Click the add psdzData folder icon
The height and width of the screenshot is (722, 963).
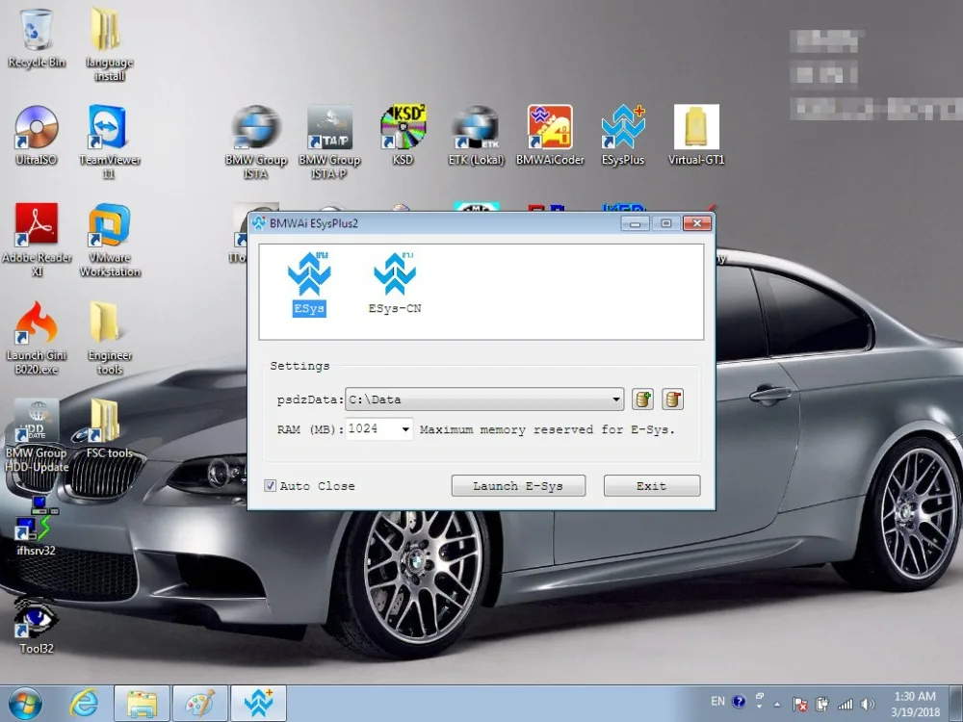point(642,400)
